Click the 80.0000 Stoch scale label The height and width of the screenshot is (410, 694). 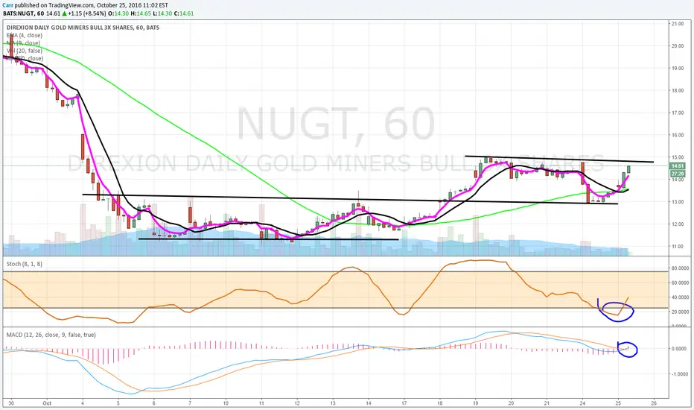click(680, 268)
